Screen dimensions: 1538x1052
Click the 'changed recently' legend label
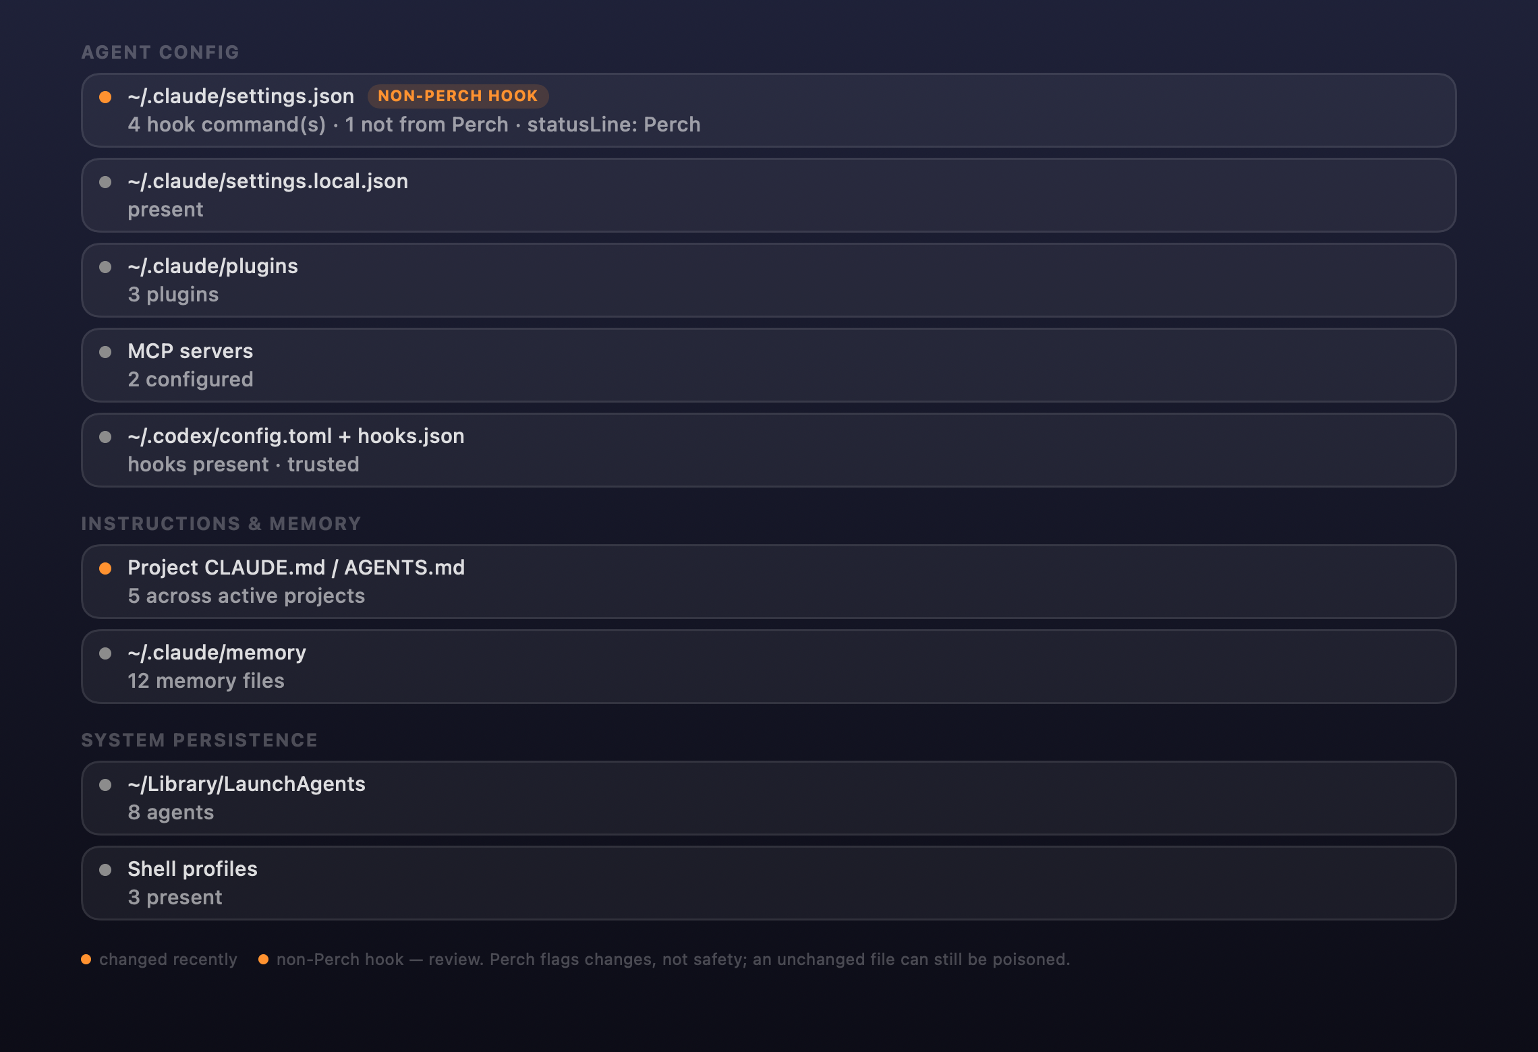pyautogui.click(x=168, y=960)
